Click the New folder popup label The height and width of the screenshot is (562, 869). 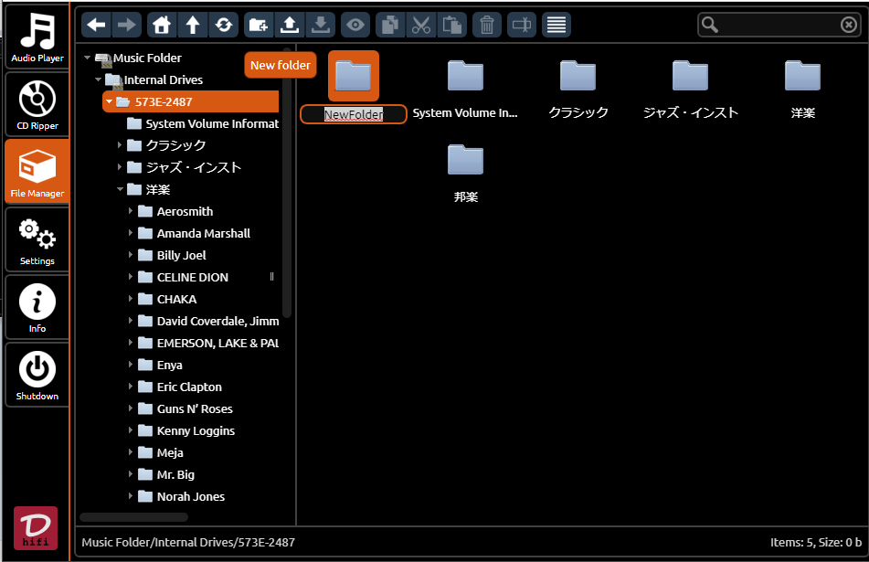tap(280, 65)
